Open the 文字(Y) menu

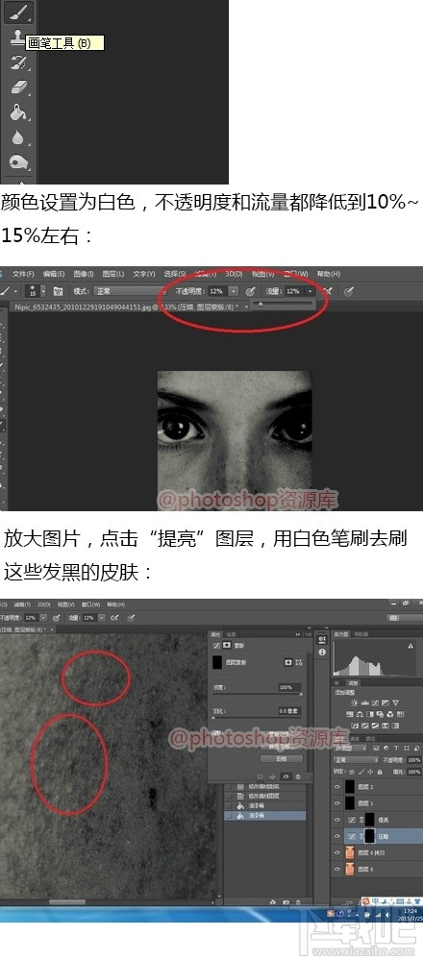[143, 273]
